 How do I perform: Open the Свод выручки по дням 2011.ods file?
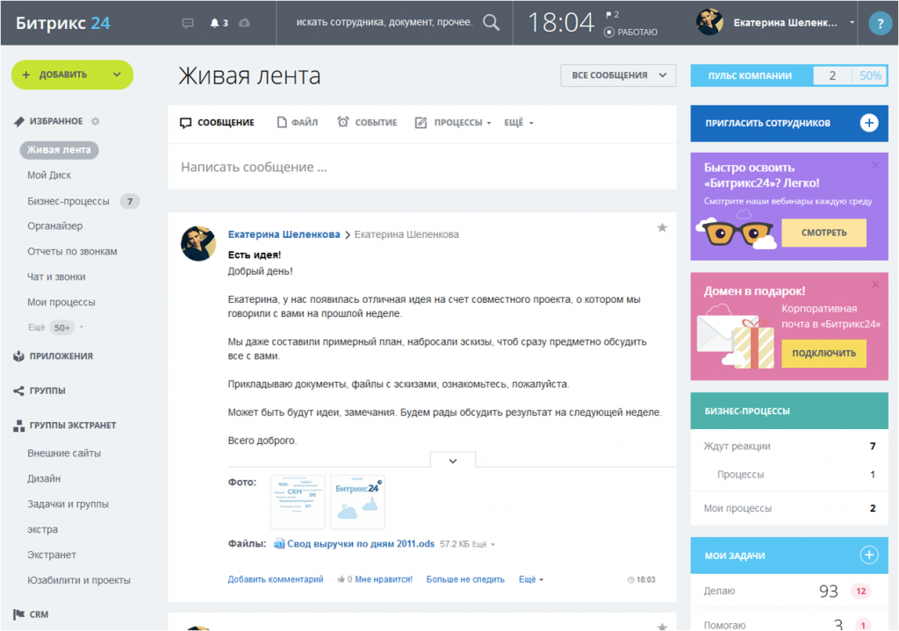coord(360,544)
